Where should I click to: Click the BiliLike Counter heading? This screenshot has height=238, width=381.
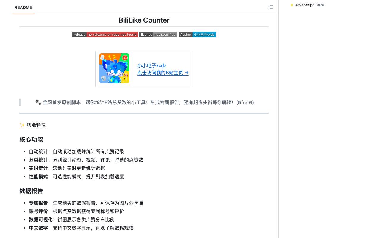click(x=144, y=20)
